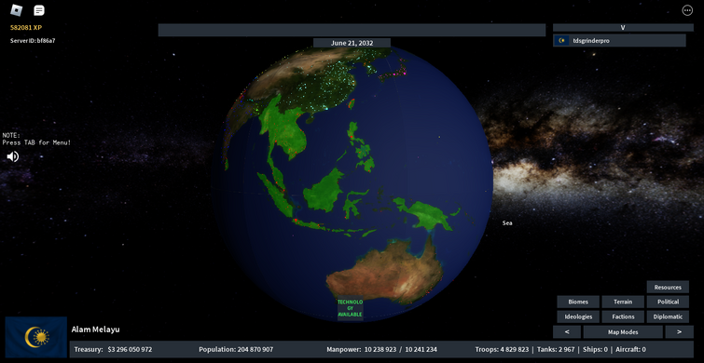Viewport: 704px width, 363px height.
Task: Switch to Political map mode
Action: (x=668, y=302)
